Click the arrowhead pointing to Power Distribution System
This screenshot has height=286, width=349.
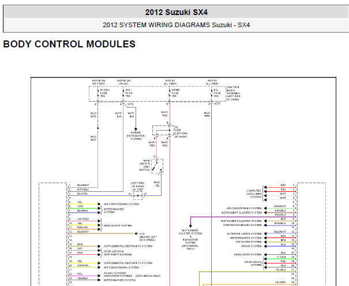(x=136, y=129)
